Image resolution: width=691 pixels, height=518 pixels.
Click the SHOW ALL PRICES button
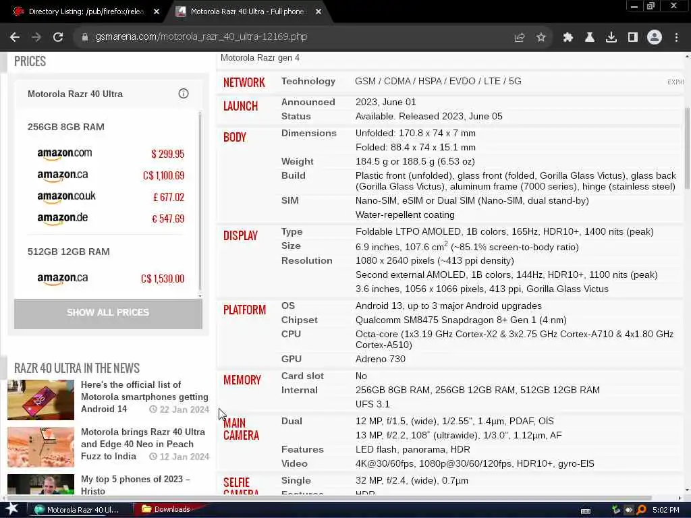[108, 313]
